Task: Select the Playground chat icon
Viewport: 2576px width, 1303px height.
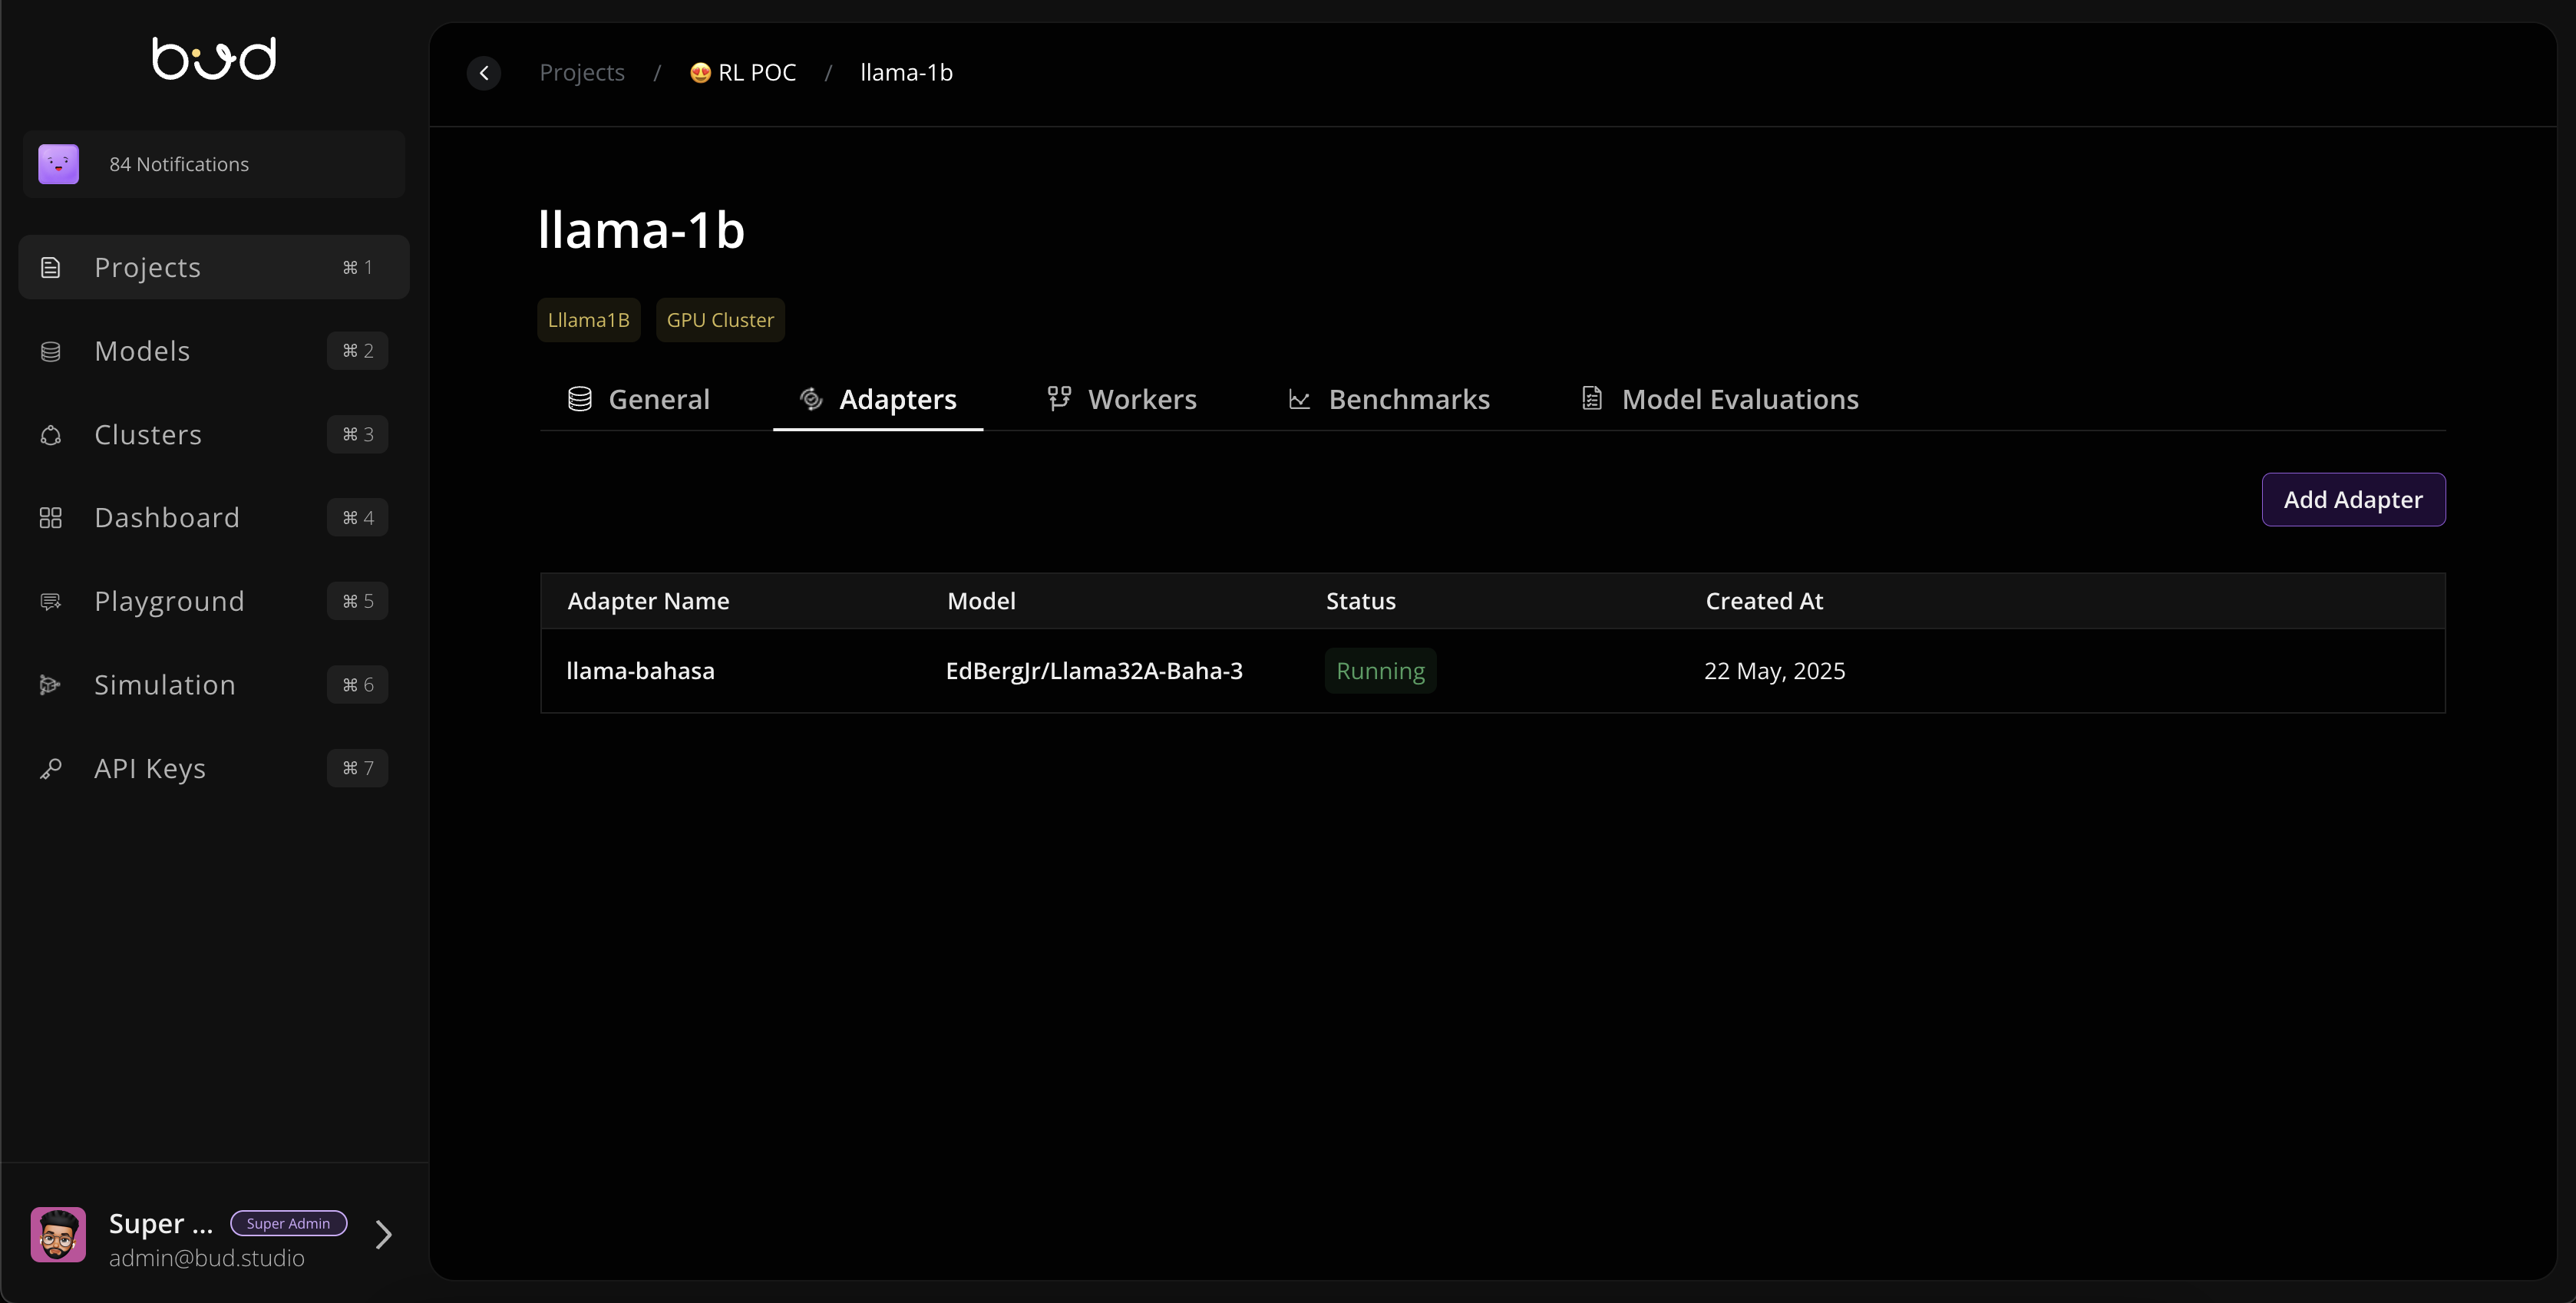Action: 51,601
